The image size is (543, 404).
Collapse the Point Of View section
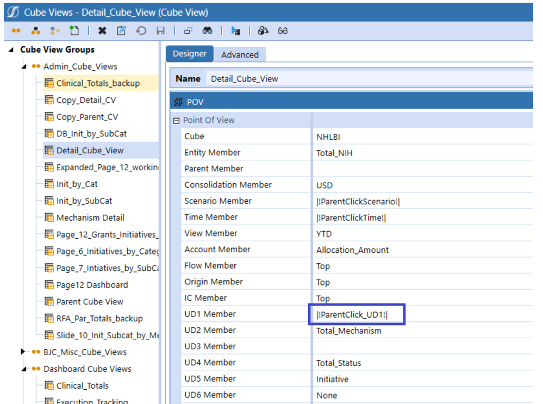click(x=177, y=121)
